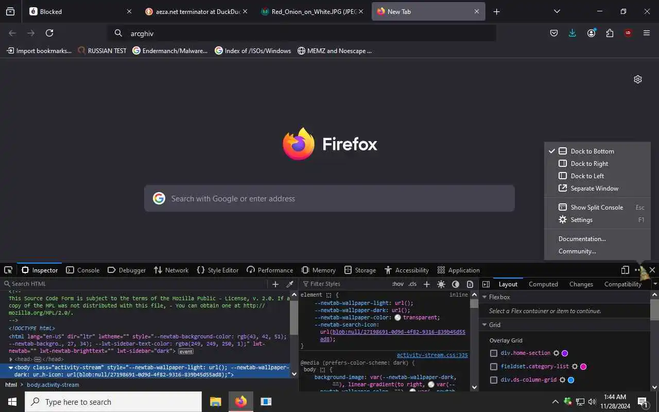Click blue color swatch for div.ds-column-grid

[571, 380]
